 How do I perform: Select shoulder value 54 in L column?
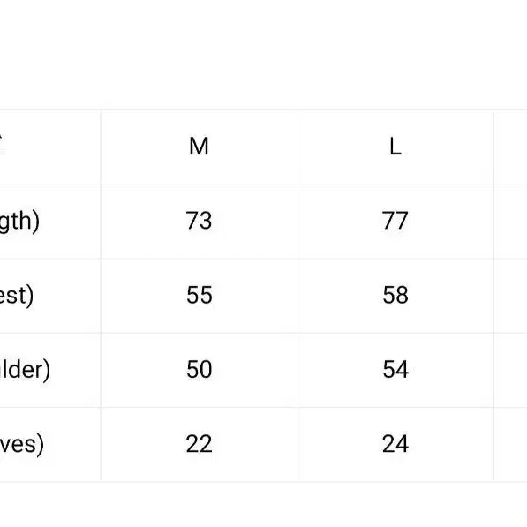tap(395, 369)
